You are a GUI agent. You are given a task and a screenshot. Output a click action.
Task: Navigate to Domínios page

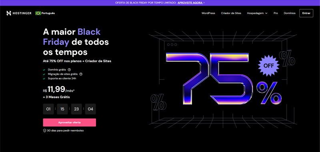[x=289, y=13]
